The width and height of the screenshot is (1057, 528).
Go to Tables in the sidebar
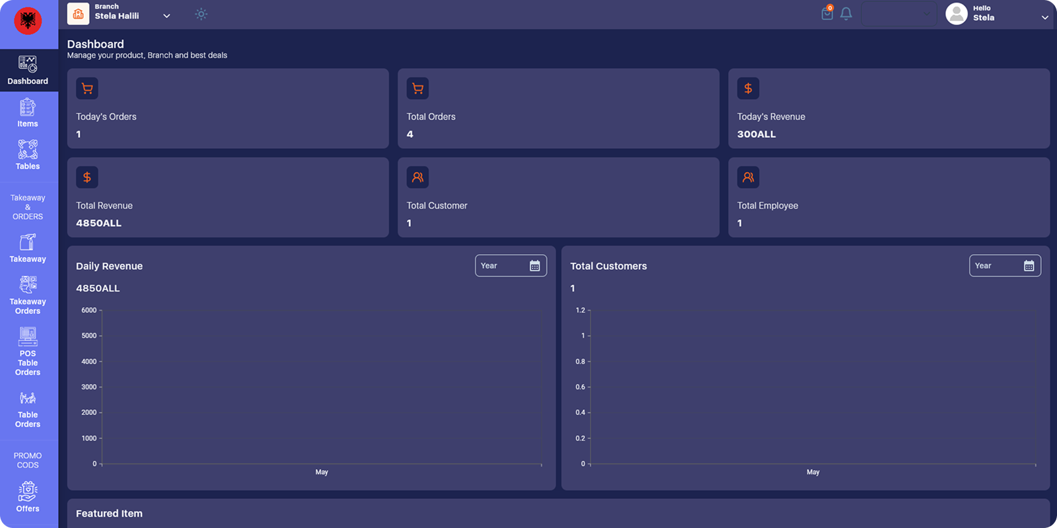(x=28, y=155)
